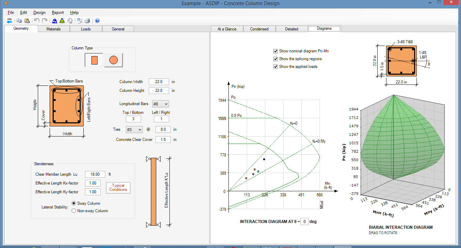Toggle Show nominal diagram Pn-Mn checkbox
Screen dimensions: 461x248
coord(275,51)
